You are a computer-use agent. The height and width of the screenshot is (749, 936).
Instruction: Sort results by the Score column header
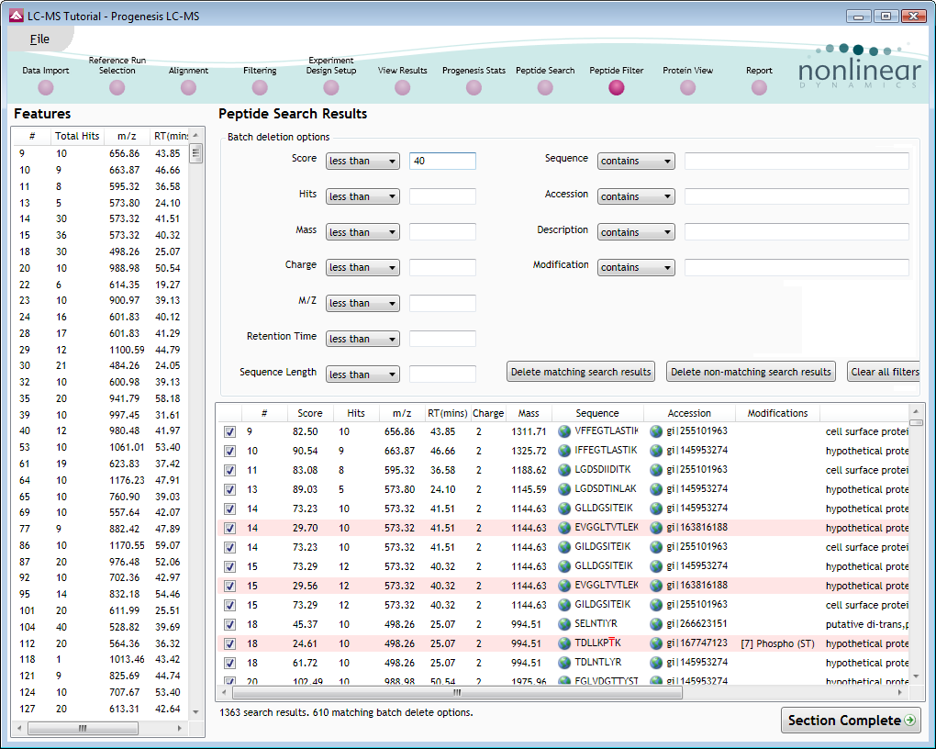pos(310,413)
